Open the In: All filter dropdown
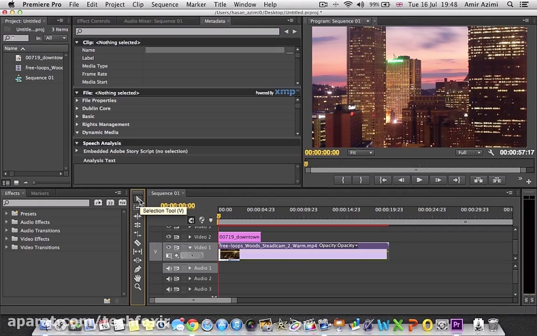 coord(56,38)
